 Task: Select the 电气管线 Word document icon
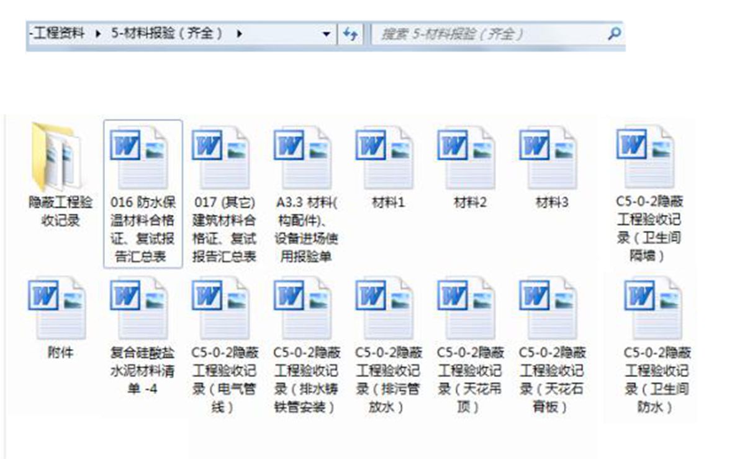point(221,308)
